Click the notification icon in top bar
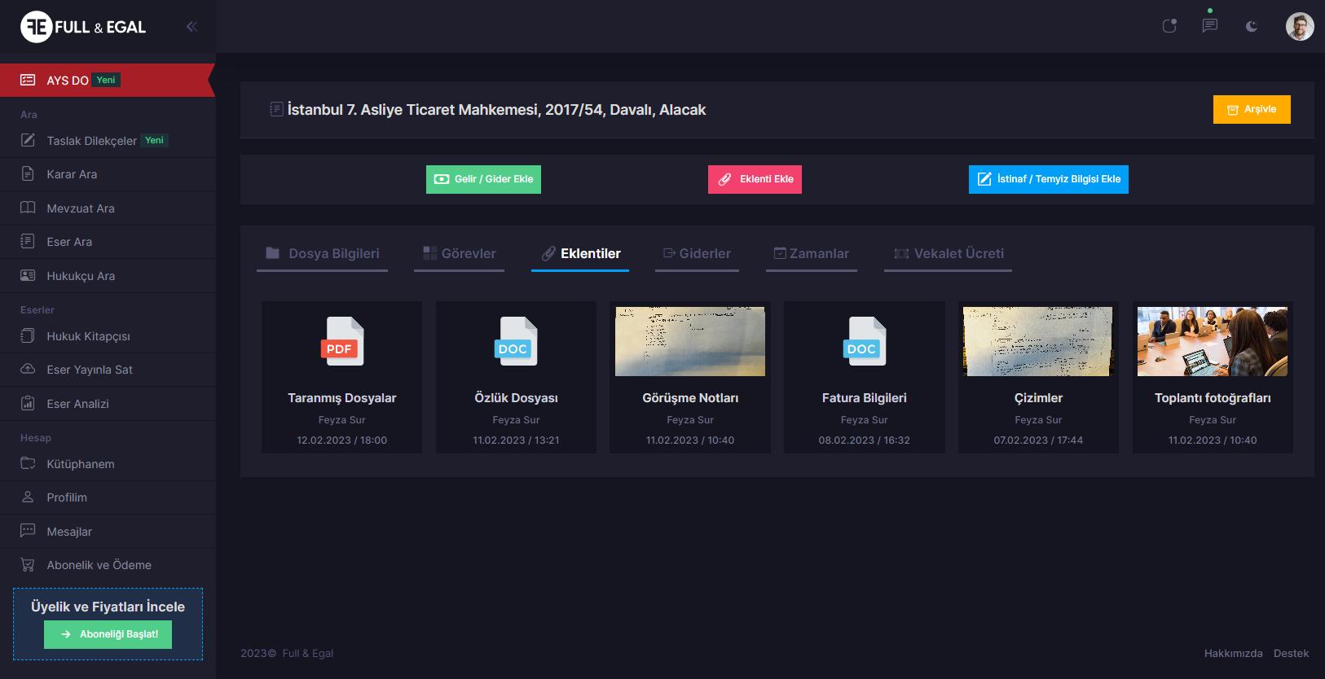 pos(1169,26)
